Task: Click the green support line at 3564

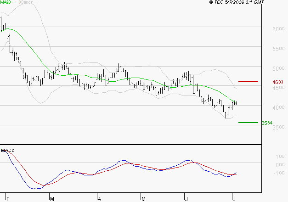Action: 248,123
